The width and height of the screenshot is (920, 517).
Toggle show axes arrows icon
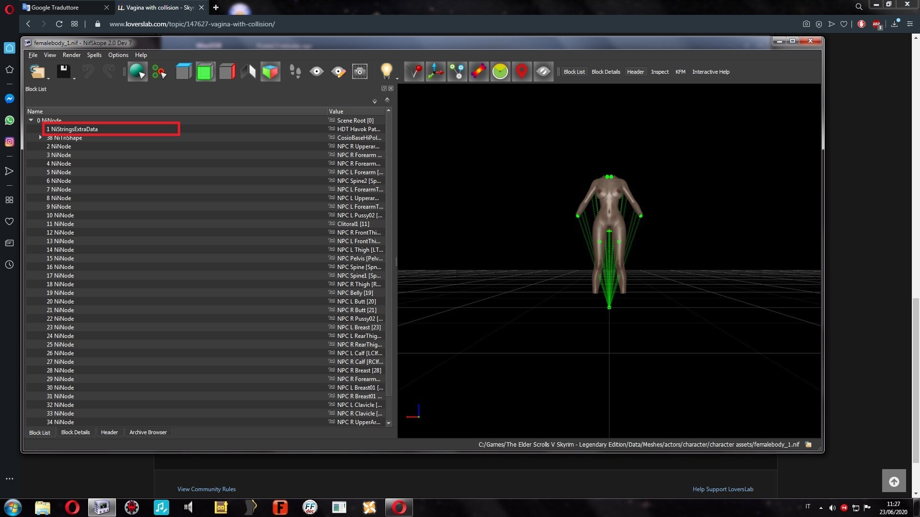point(436,71)
